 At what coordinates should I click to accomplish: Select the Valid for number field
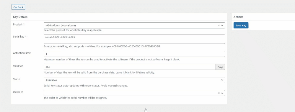(130, 67)
